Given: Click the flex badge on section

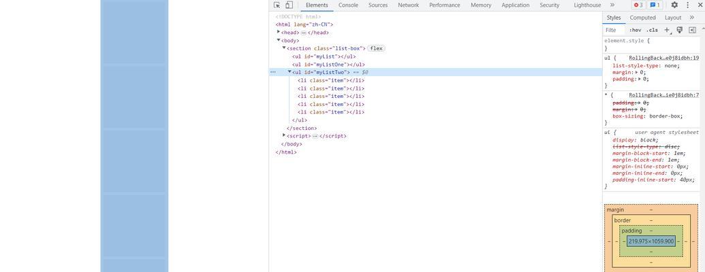Looking at the screenshot, I should [x=376, y=48].
